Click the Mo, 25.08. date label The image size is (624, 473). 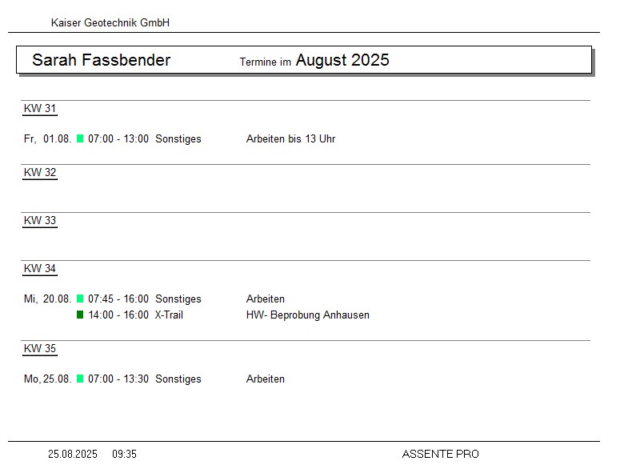coord(48,379)
